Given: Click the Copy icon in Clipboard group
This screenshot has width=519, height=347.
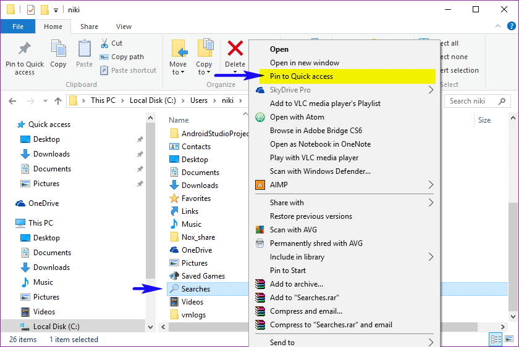Looking at the screenshot, I should 58,48.
